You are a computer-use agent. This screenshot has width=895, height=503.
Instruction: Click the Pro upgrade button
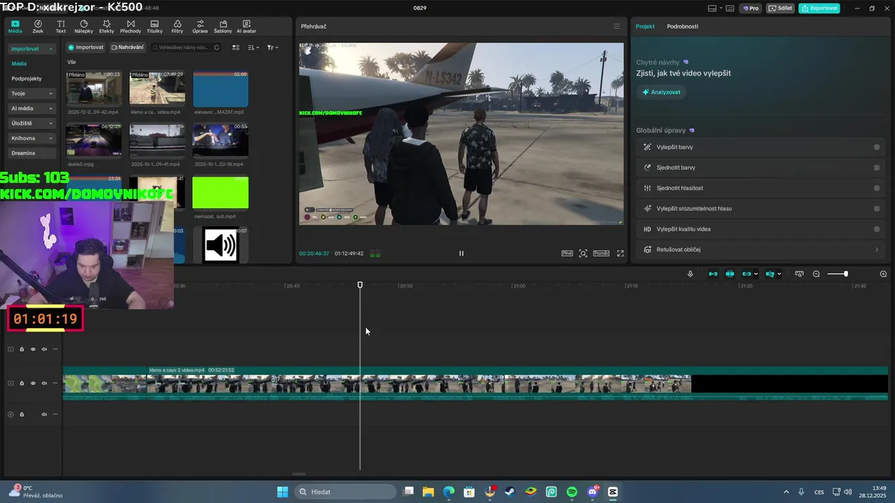tap(751, 8)
